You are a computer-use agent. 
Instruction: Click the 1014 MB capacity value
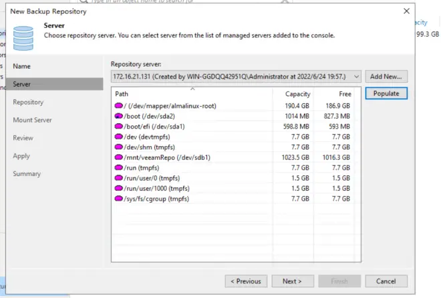tap(297, 116)
